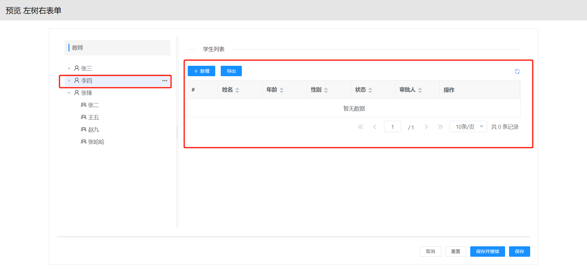Sort by the 性别 column arrows

point(326,90)
